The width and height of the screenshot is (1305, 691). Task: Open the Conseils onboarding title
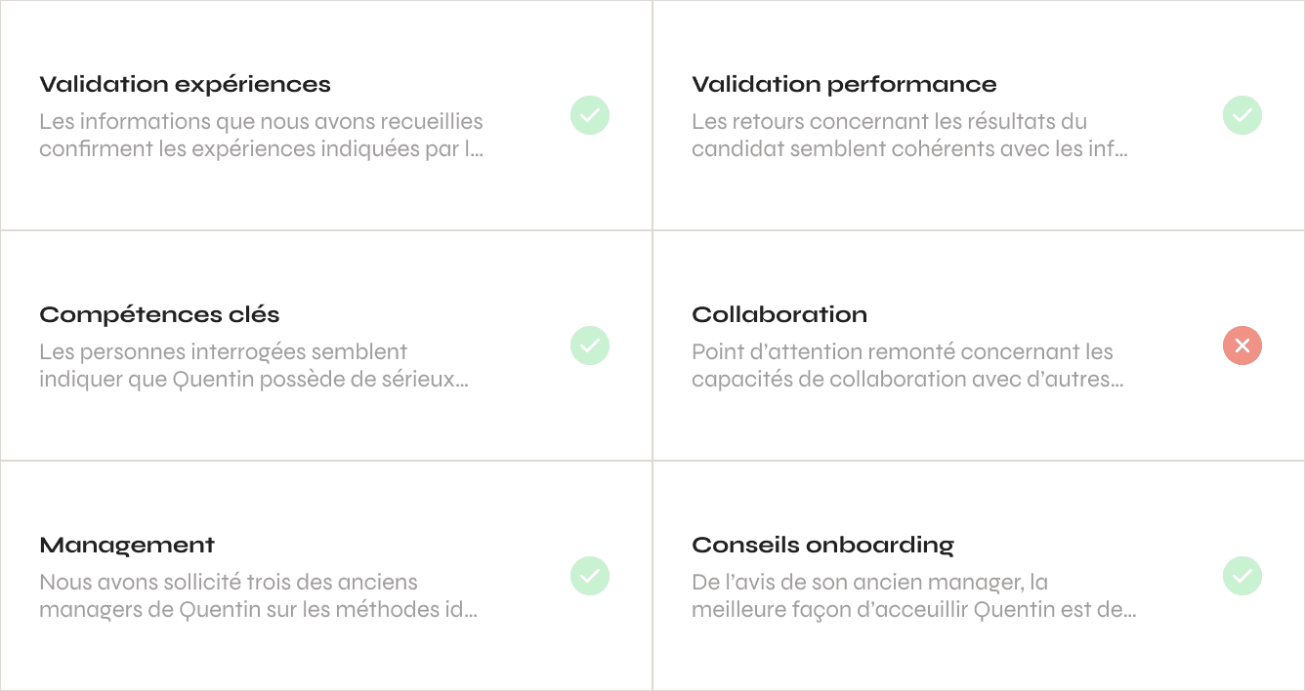(822, 546)
